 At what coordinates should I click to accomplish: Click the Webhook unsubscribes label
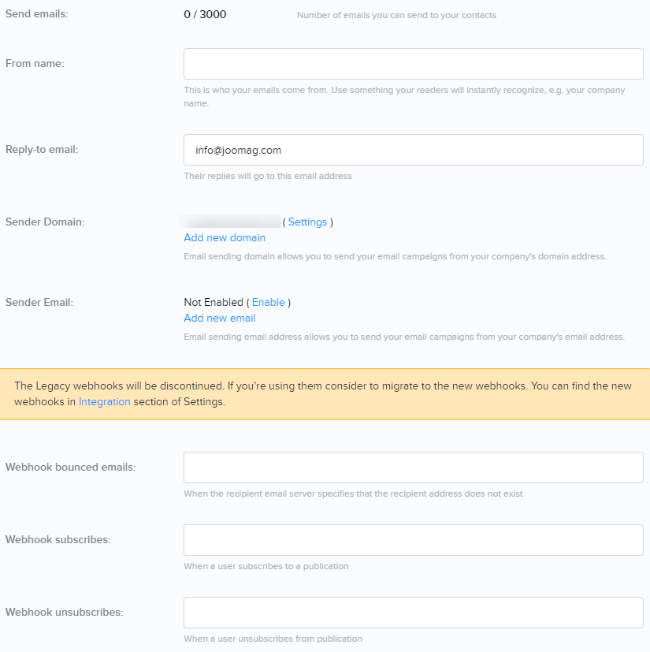[65, 613]
